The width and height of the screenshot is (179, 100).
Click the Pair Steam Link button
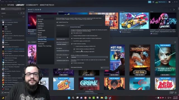point(63,39)
